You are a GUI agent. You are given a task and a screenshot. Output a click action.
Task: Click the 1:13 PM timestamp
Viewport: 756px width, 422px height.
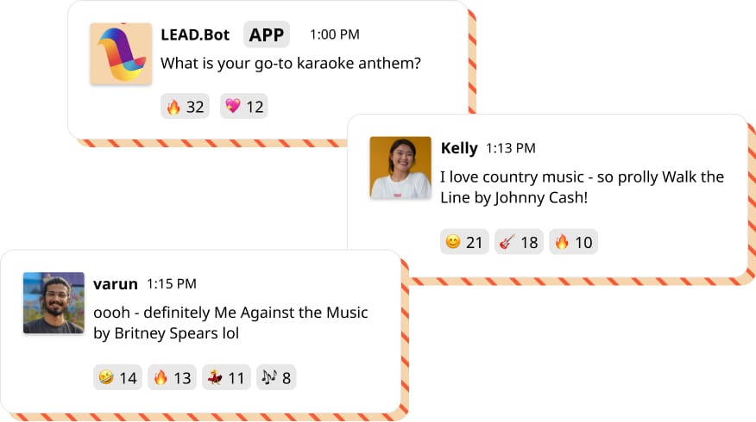(x=511, y=148)
